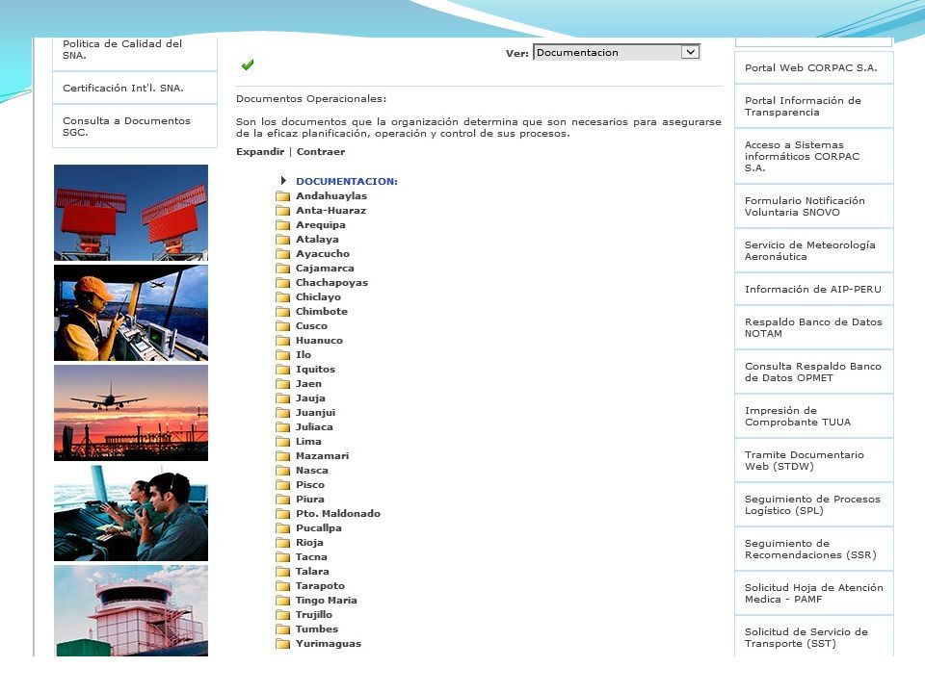Select the Yurimaguas tree entry
Image resolution: width=925 pixels, height=693 pixels.
(329, 644)
